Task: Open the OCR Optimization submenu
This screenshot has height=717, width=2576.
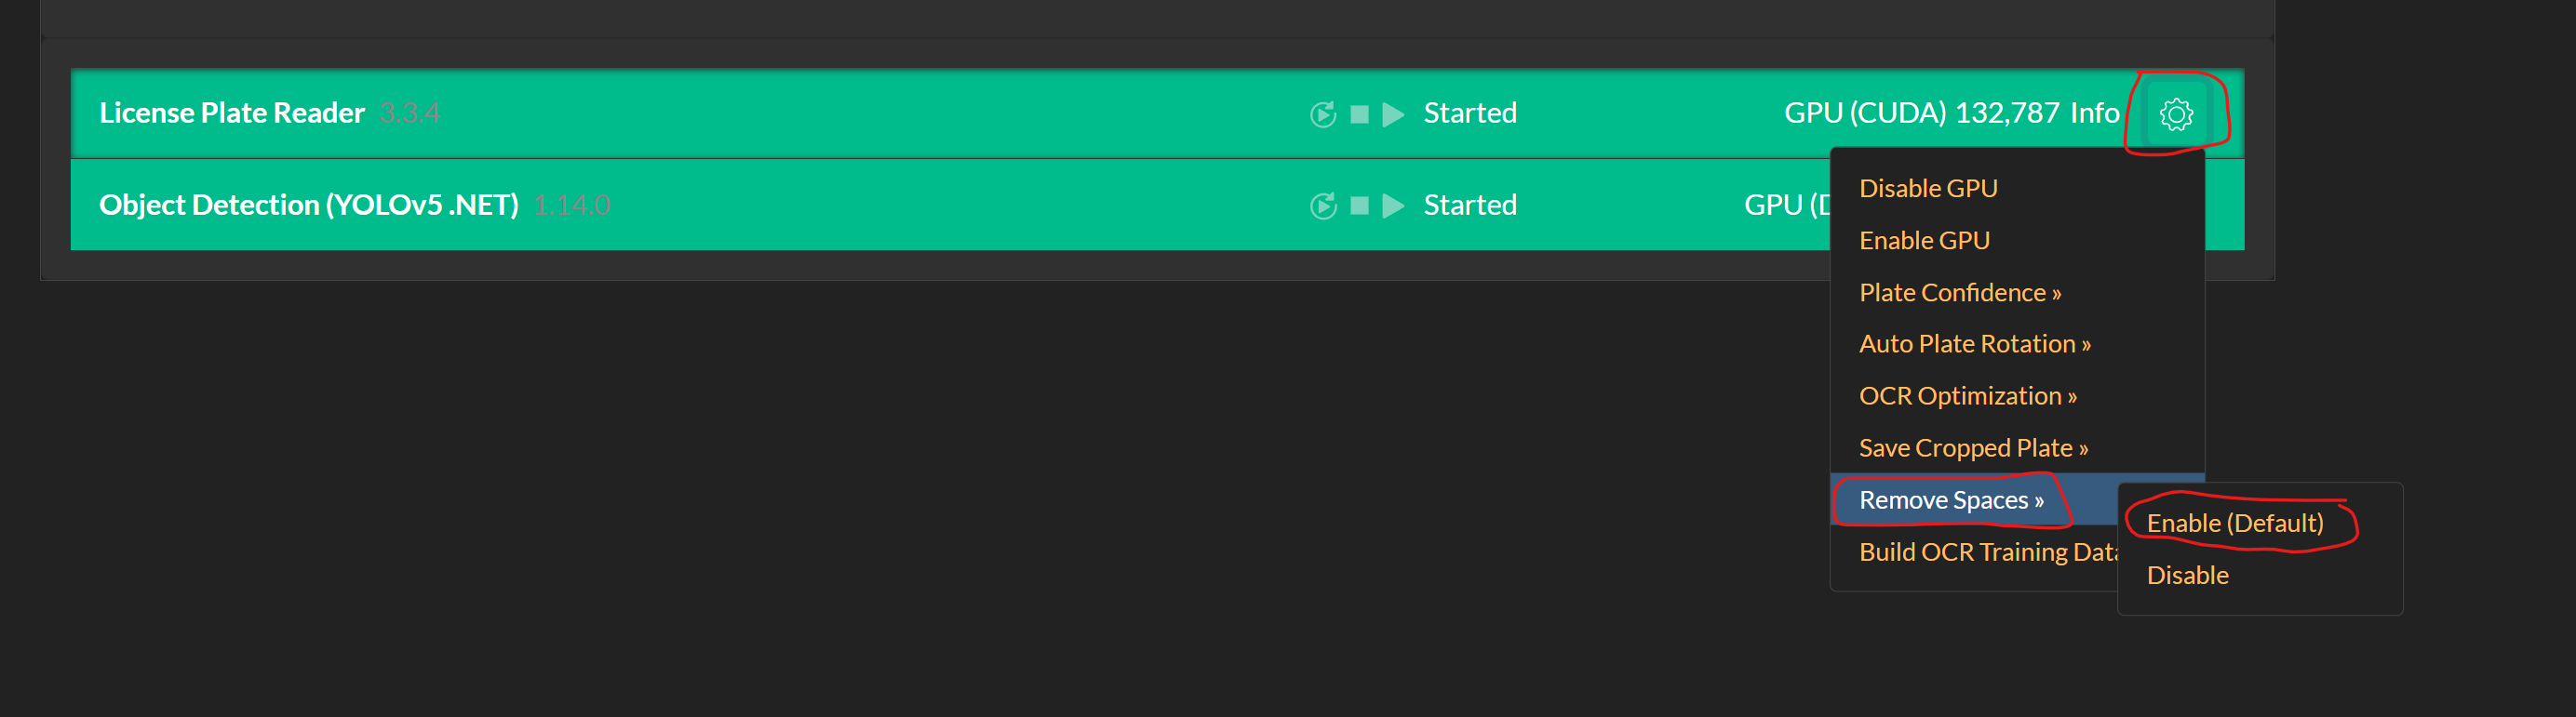Action: pos(1967,396)
